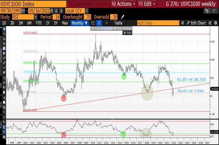Go to next date range arrow
The width and height of the screenshot is (219, 145).
tap(61, 11)
